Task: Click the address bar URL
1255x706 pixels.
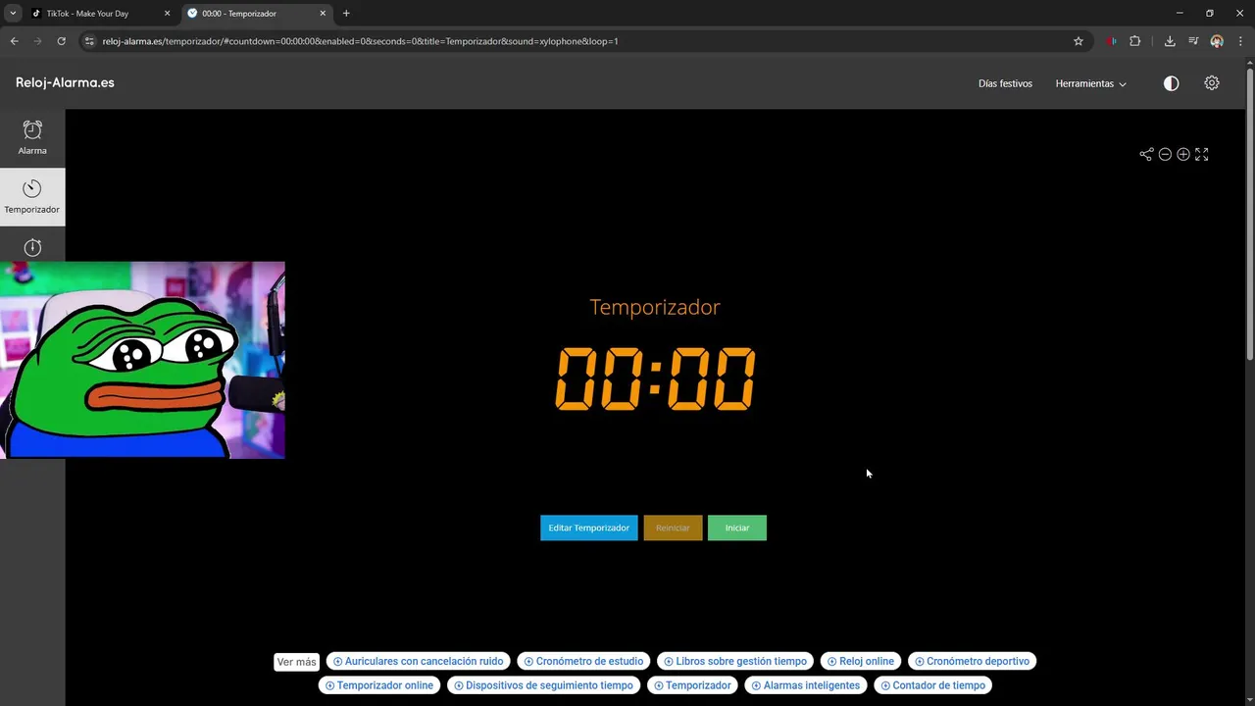Action: (360, 41)
